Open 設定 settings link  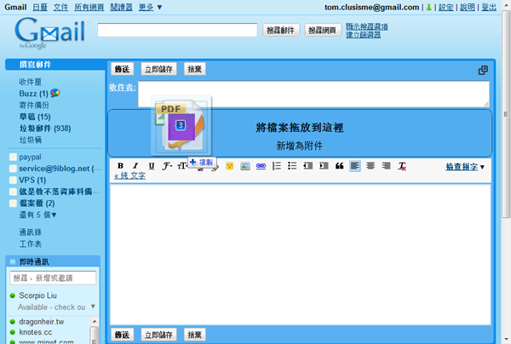[x=445, y=7]
